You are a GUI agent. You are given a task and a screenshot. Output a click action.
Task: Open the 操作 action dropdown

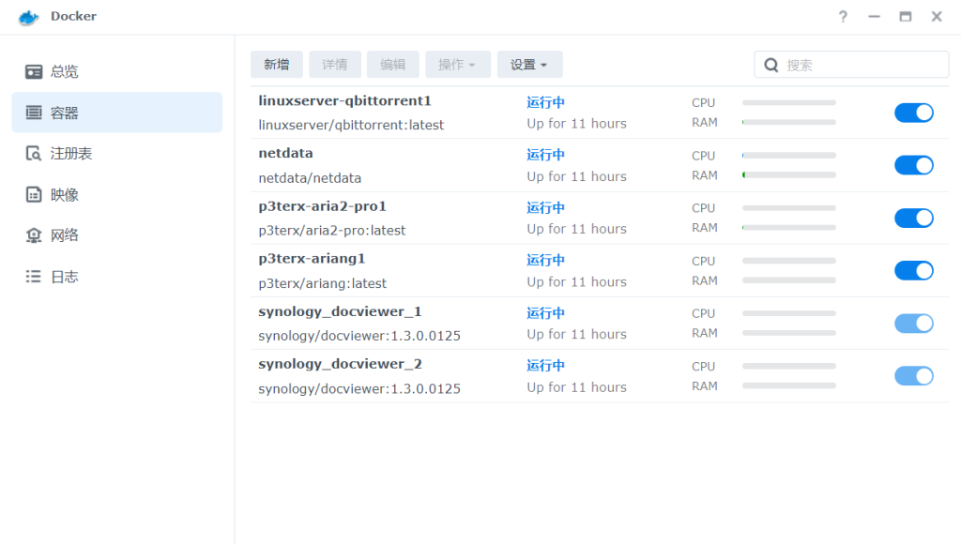tap(457, 65)
